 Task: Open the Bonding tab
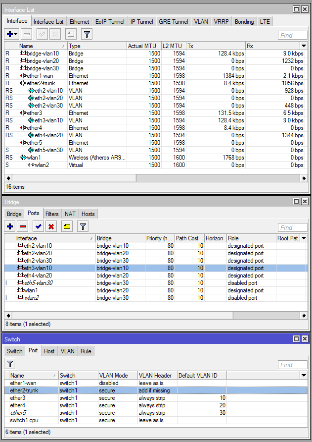pos(244,22)
